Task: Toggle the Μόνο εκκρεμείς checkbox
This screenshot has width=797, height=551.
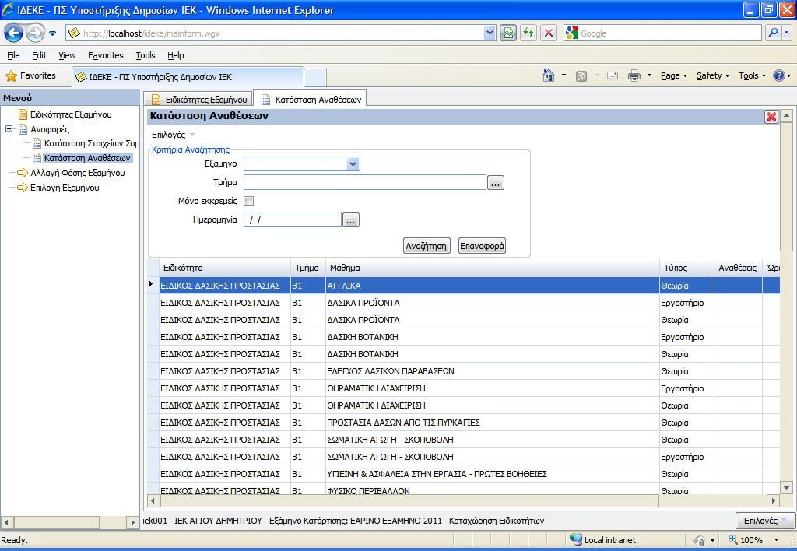Action: coord(248,202)
